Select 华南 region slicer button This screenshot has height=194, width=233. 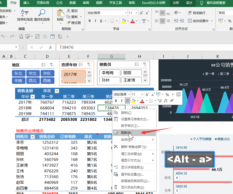point(18,80)
